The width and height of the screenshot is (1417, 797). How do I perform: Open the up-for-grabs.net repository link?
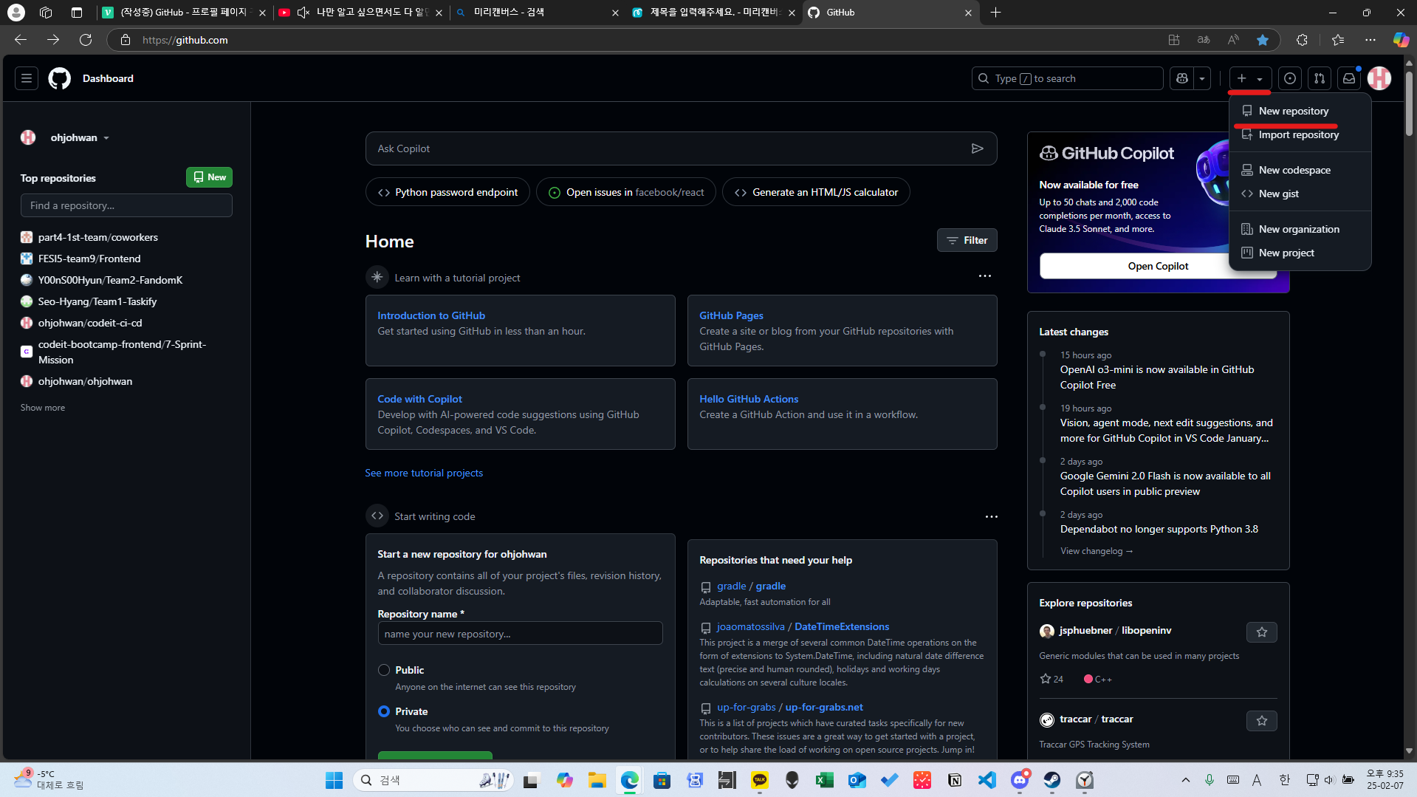point(789,707)
